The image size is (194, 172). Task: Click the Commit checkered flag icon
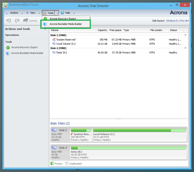coord(26,20)
